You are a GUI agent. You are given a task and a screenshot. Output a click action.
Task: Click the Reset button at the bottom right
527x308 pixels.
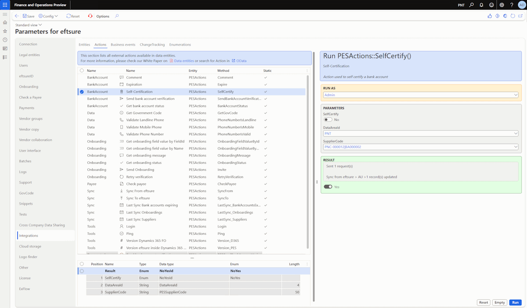pos(484,302)
